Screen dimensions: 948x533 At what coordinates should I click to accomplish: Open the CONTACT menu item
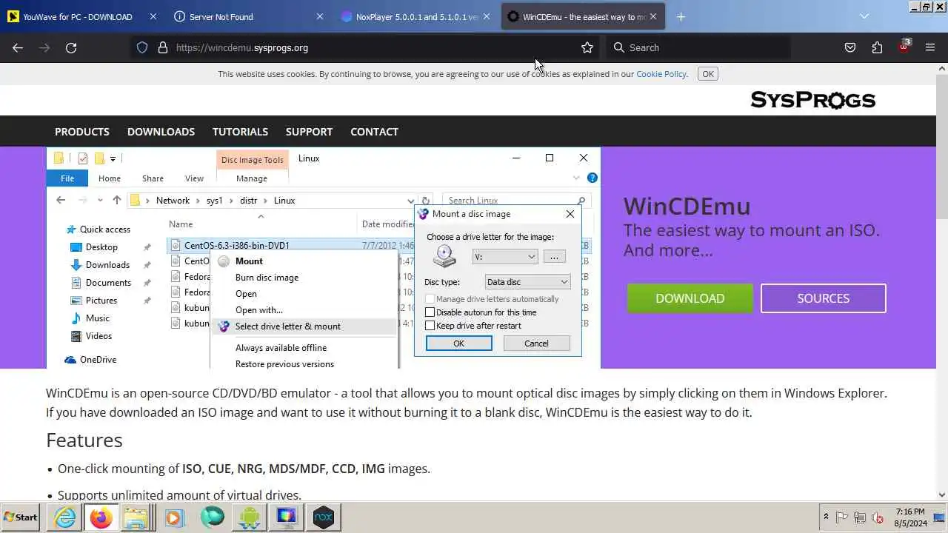pos(374,132)
